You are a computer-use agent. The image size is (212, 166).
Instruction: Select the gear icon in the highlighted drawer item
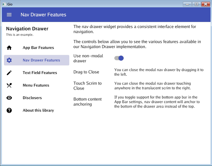9,60
